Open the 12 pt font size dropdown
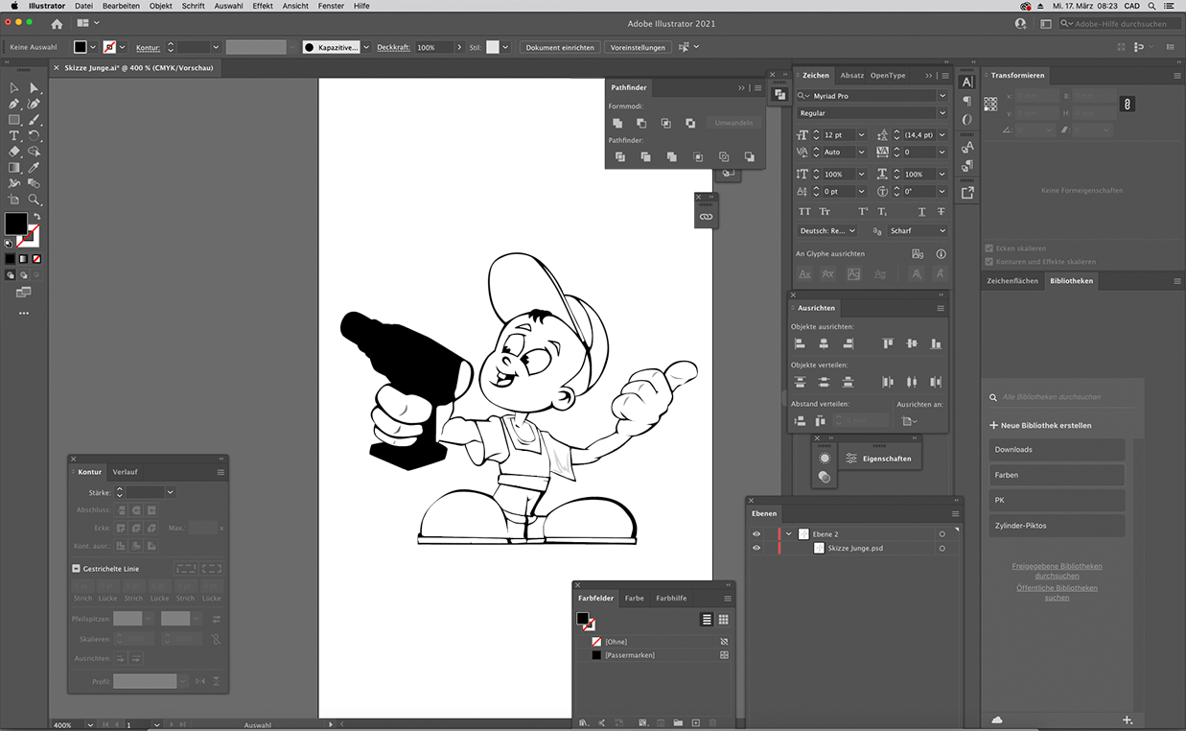Screen dimensions: 1186x731 (861, 135)
